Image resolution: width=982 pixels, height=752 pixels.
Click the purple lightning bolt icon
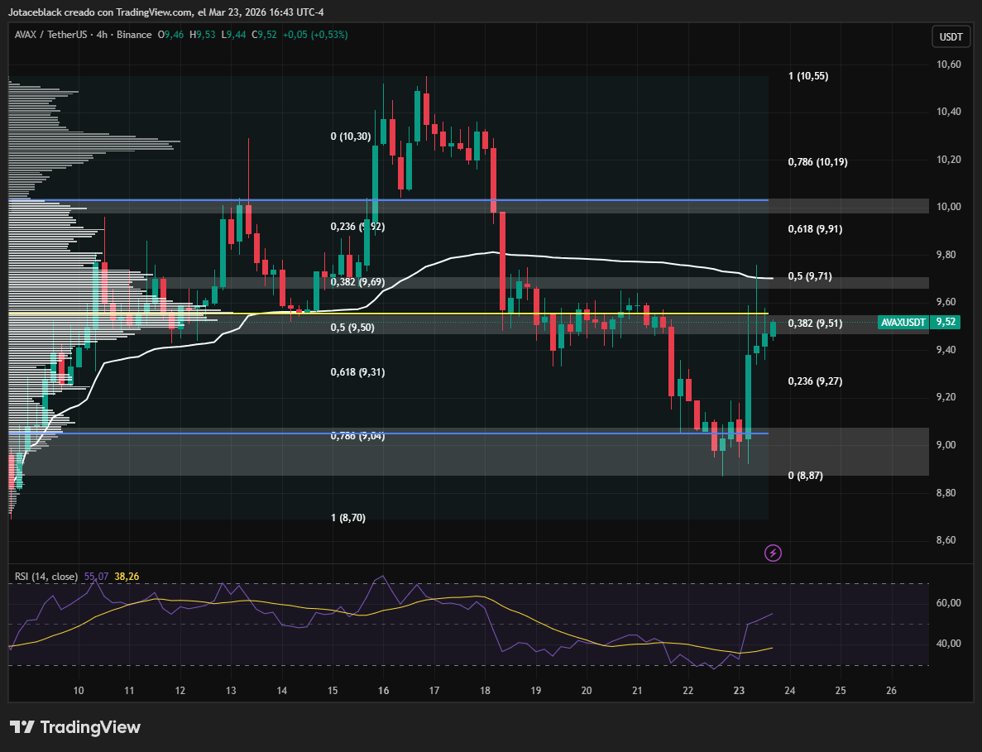tap(773, 553)
